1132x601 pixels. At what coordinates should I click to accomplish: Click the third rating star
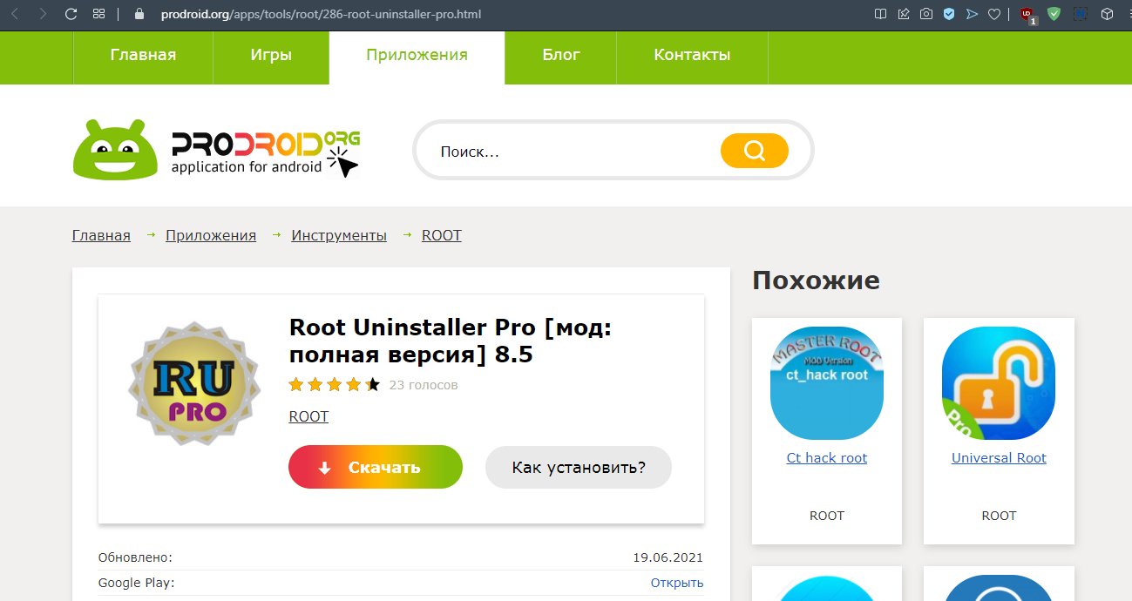(x=335, y=384)
